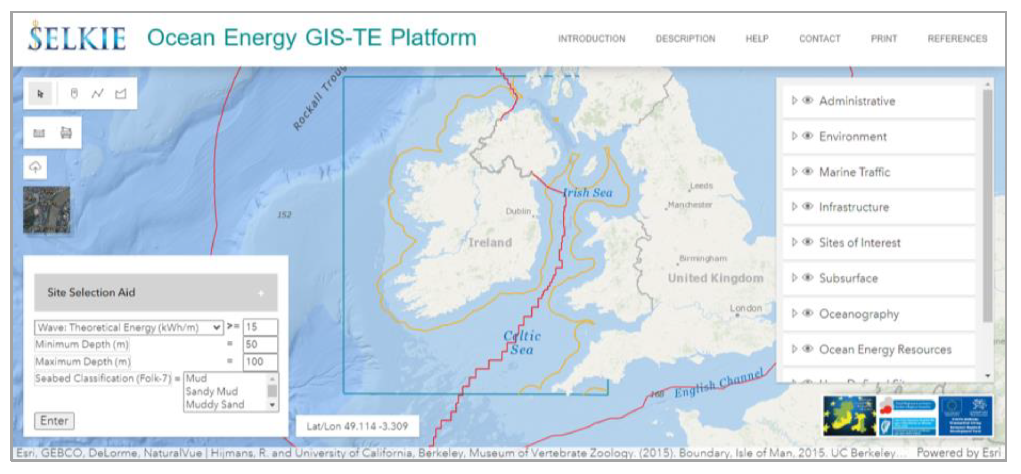Click the cloud upload icon
1021x474 pixels.
[35, 167]
